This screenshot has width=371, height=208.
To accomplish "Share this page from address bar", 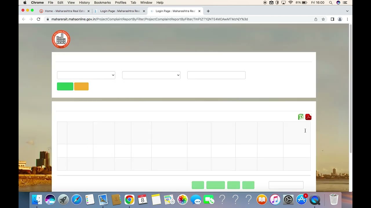I will 316,19.
